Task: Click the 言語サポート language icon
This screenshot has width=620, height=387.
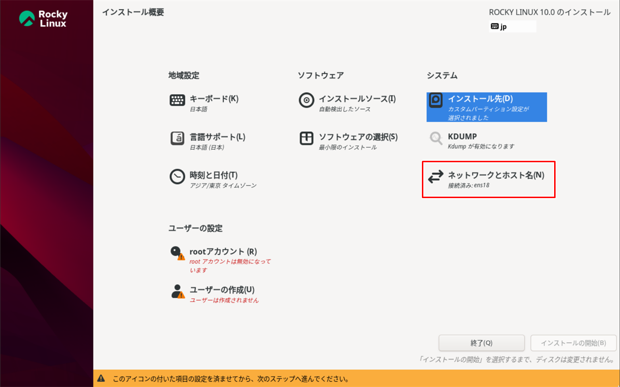Action: (177, 139)
